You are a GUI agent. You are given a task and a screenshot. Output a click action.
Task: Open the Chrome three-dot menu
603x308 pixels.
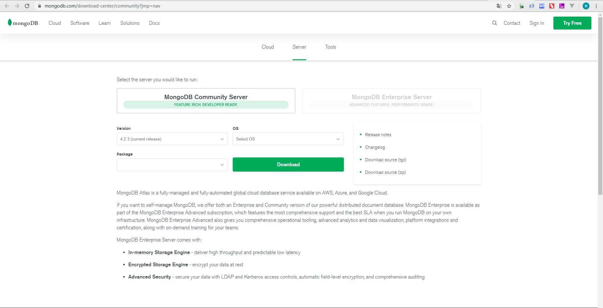coord(596,6)
